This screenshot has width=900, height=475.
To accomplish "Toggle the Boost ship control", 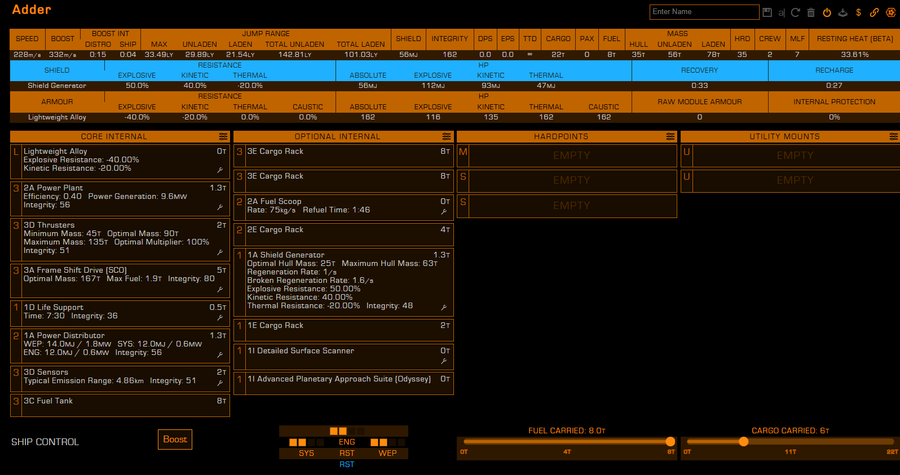I will tap(175, 440).
